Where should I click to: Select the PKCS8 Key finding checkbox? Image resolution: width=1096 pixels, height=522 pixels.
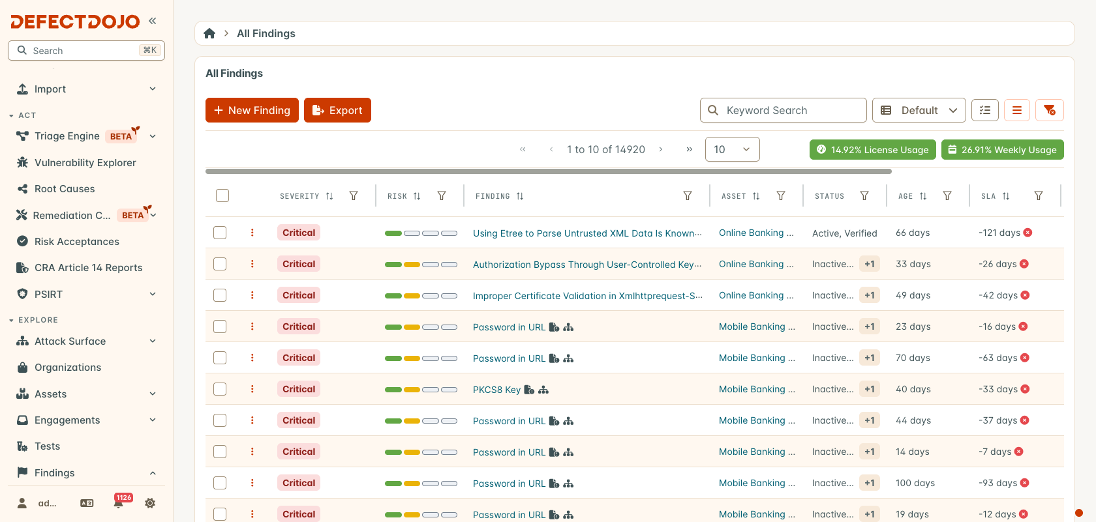(220, 389)
